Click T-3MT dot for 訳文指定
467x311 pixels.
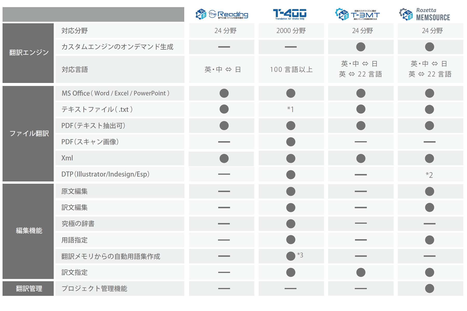(x=361, y=272)
